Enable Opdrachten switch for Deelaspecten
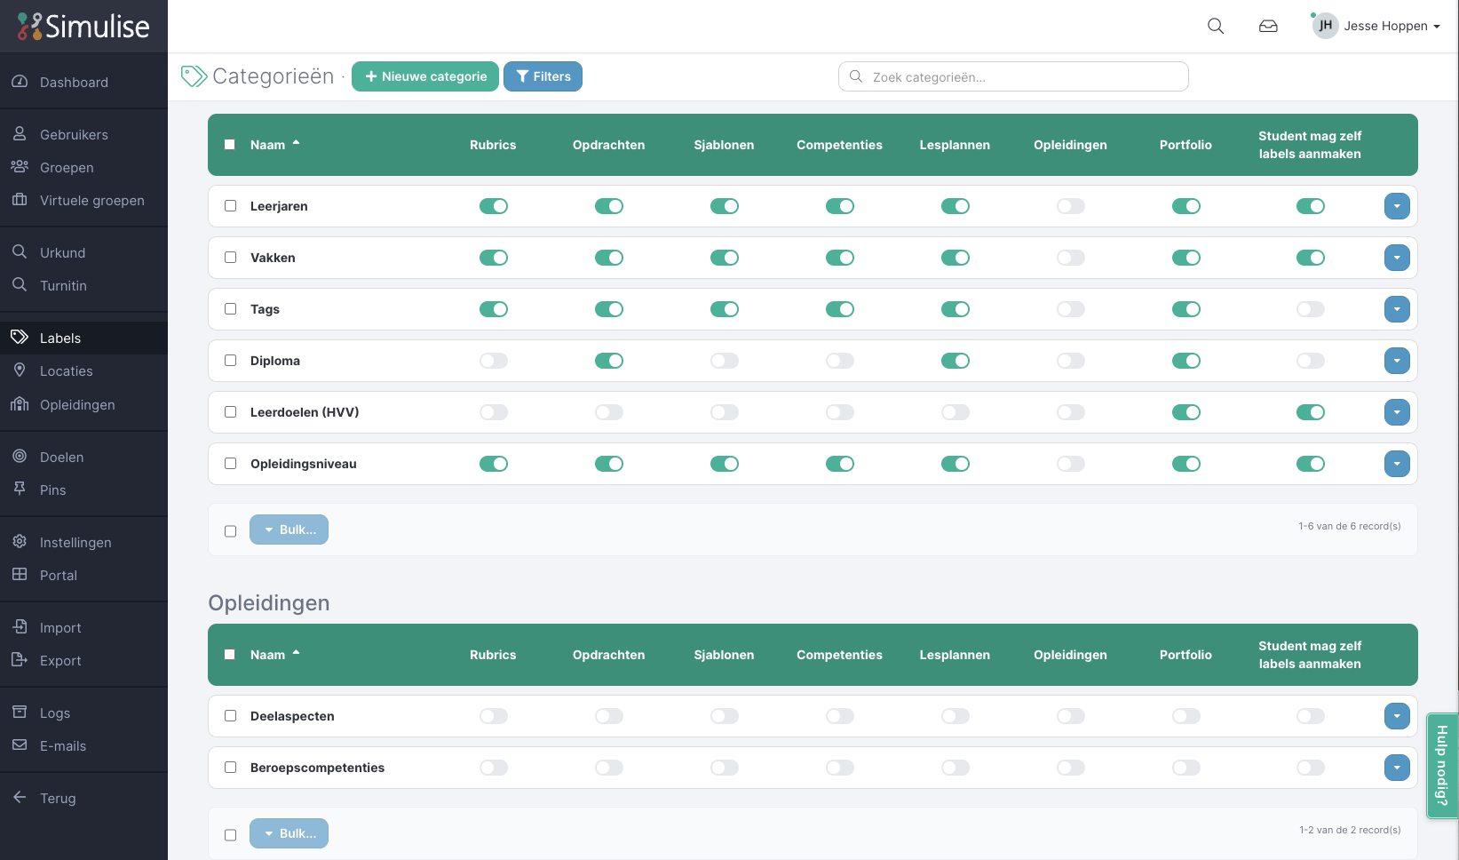 [609, 716]
